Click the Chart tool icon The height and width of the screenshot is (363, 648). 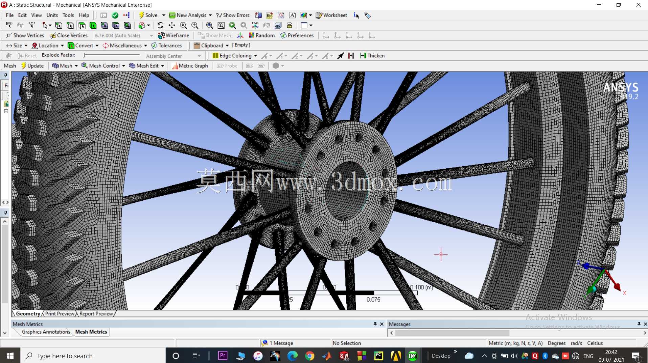[281, 15]
